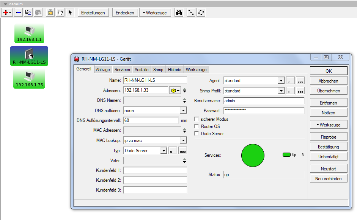Image resolution: width=357 pixels, height=220 pixels.
Task: Click into the Benutzername input field
Action: tap(264, 101)
